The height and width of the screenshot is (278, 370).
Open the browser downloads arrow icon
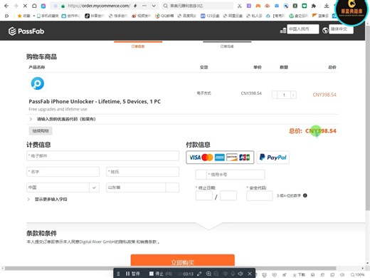pos(327,6)
